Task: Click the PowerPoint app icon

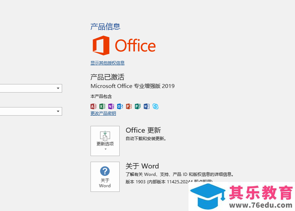Action: (x=129, y=106)
